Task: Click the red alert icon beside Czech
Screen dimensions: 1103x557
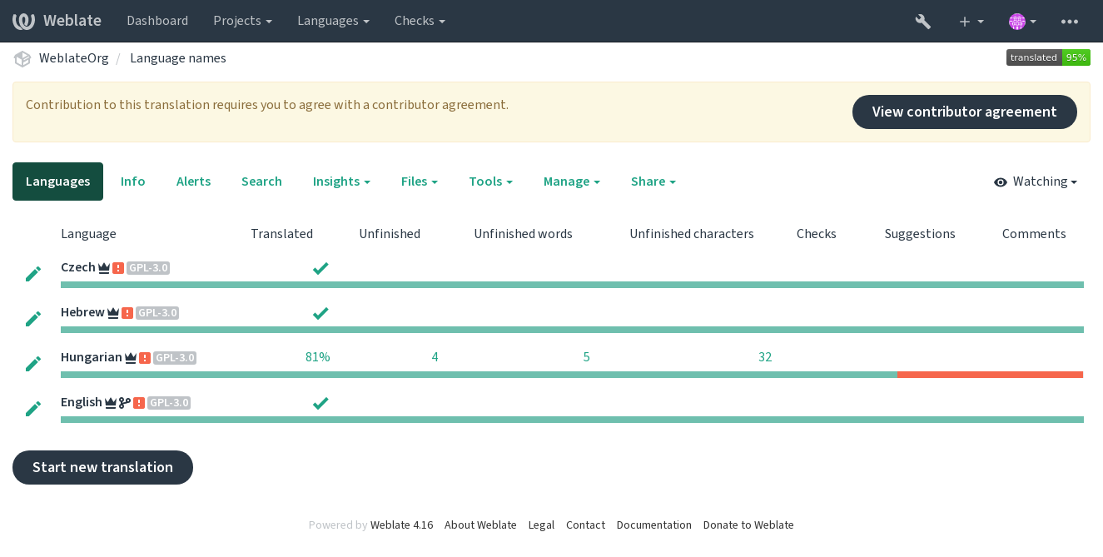Action: [118, 268]
